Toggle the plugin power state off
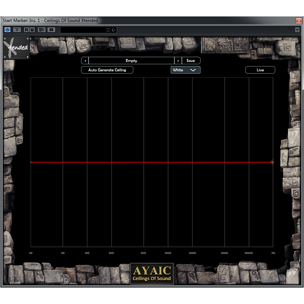The image size is (304, 304). (x=7, y=30)
